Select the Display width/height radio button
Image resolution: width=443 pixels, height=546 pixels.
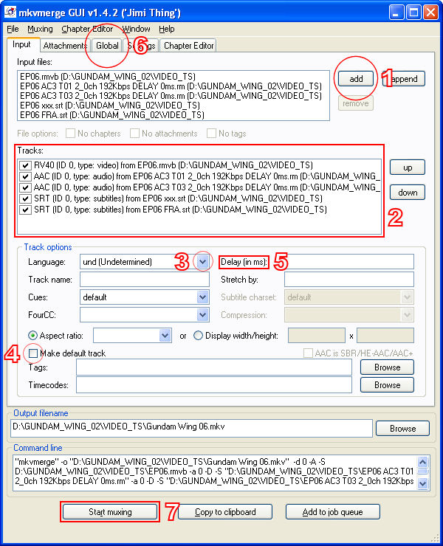(x=198, y=336)
